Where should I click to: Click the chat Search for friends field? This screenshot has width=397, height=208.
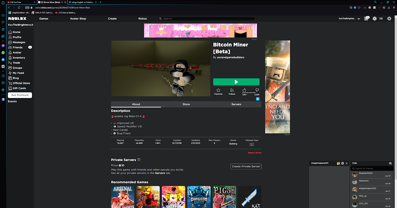tap(371, 168)
